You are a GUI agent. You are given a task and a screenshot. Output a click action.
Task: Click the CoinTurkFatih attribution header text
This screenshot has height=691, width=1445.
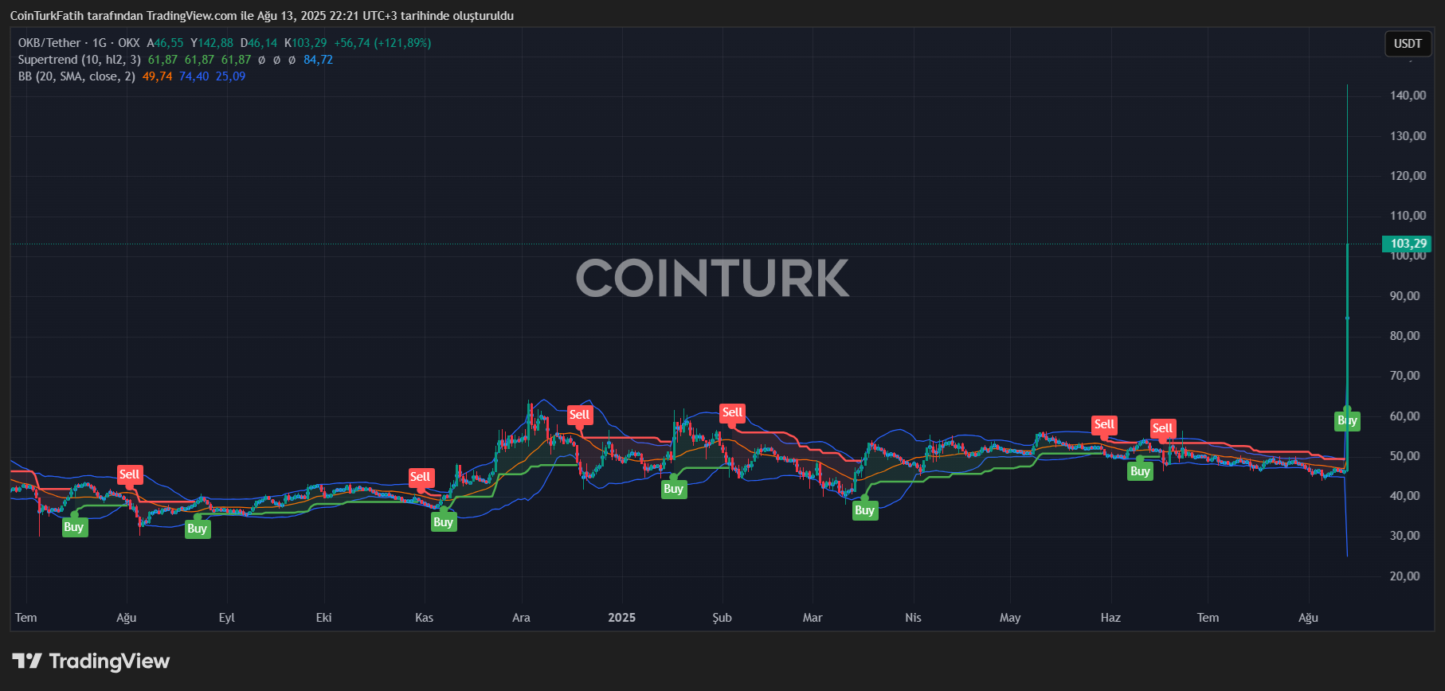click(261, 16)
